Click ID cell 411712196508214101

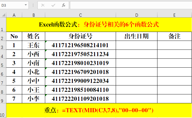pos(80,45)
